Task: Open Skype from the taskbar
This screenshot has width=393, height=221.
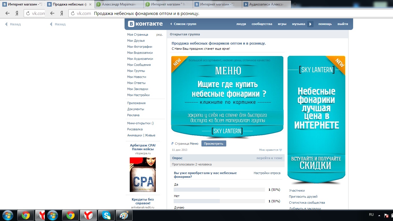Action: coord(106,215)
